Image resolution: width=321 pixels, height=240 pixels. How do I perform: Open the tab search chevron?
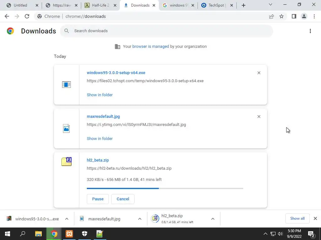[271, 4]
